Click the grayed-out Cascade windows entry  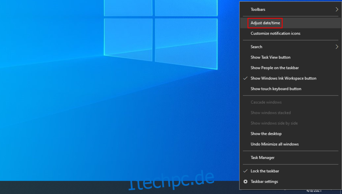291,102
